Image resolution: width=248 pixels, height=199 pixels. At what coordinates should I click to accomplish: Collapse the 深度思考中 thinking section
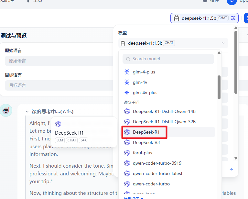(x=27, y=112)
